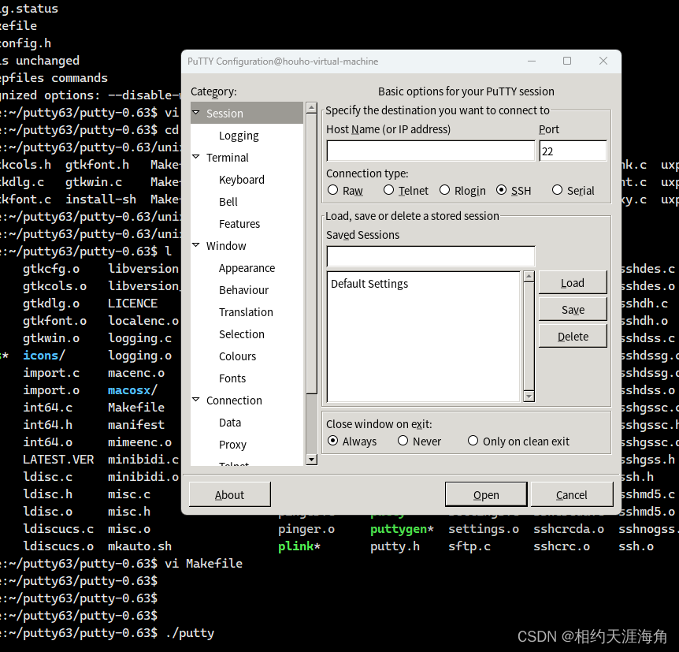Click plink* in the terminal listing
Viewport: 679px width, 652px height.
coord(299,546)
